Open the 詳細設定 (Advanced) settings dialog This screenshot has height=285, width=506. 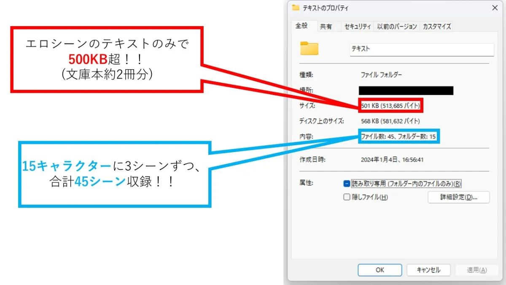tap(458, 197)
